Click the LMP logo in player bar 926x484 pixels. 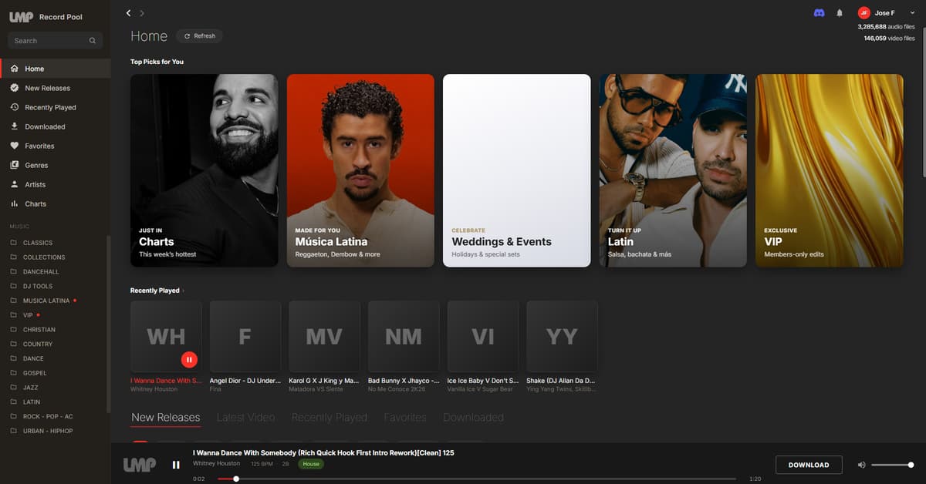140,465
